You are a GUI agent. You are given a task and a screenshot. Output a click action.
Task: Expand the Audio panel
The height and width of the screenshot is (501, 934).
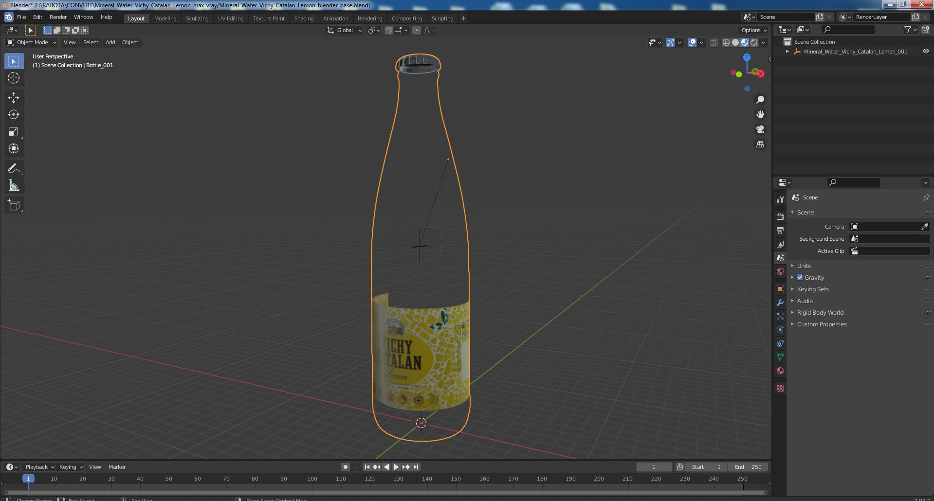point(805,301)
